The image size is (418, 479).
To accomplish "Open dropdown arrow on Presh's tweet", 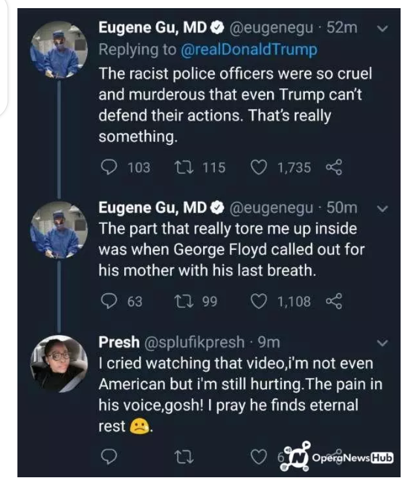I will click(381, 343).
